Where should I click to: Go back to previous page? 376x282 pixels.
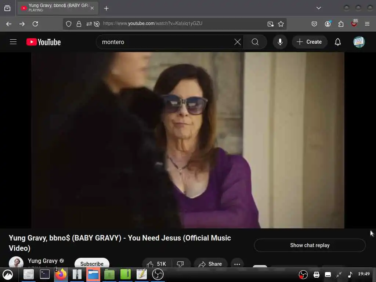pyautogui.click(x=9, y=24)
